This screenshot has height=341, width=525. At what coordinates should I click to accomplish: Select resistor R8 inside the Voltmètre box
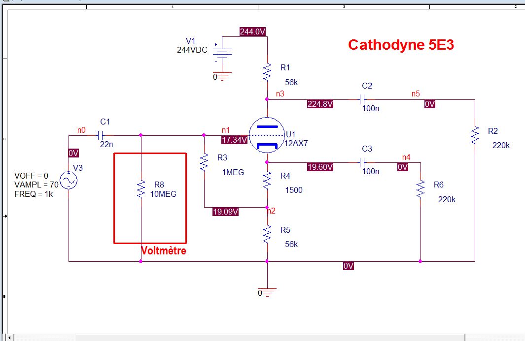[141, 188]
